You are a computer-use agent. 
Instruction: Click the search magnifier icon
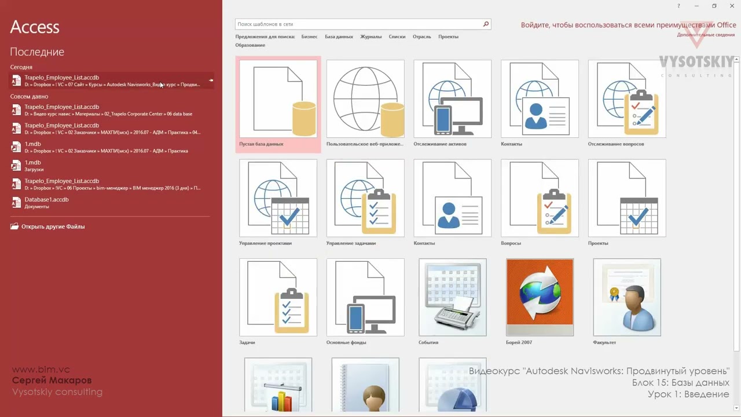[486, 24]
